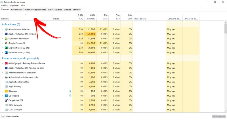Select the Procesos tab

[x=5, y=9]
